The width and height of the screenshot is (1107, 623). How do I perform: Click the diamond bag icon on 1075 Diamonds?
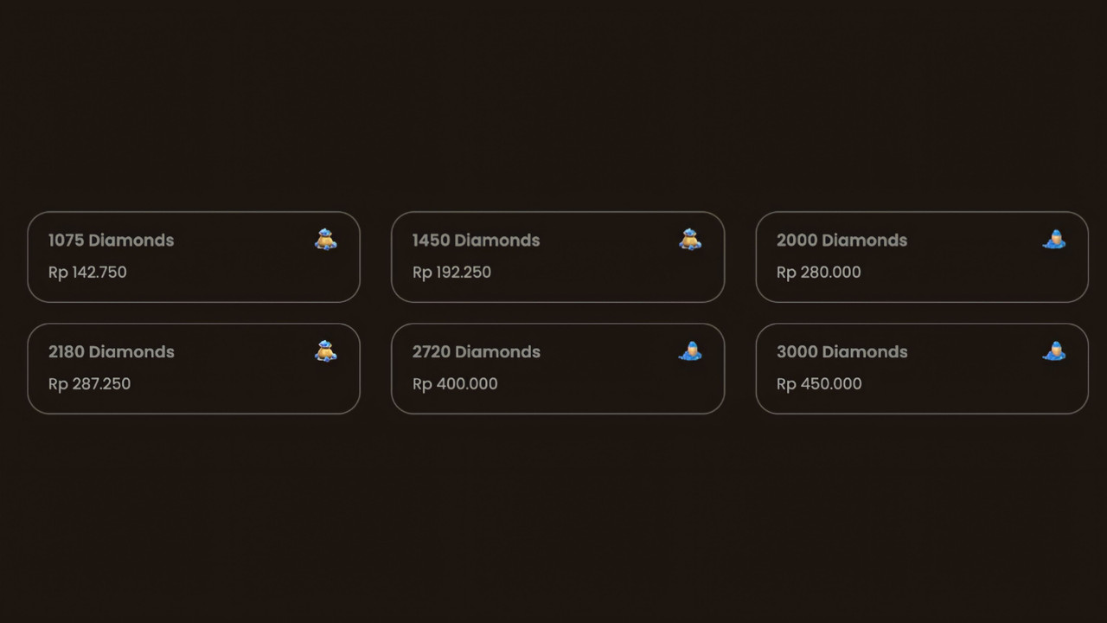(x=326, y=240)
